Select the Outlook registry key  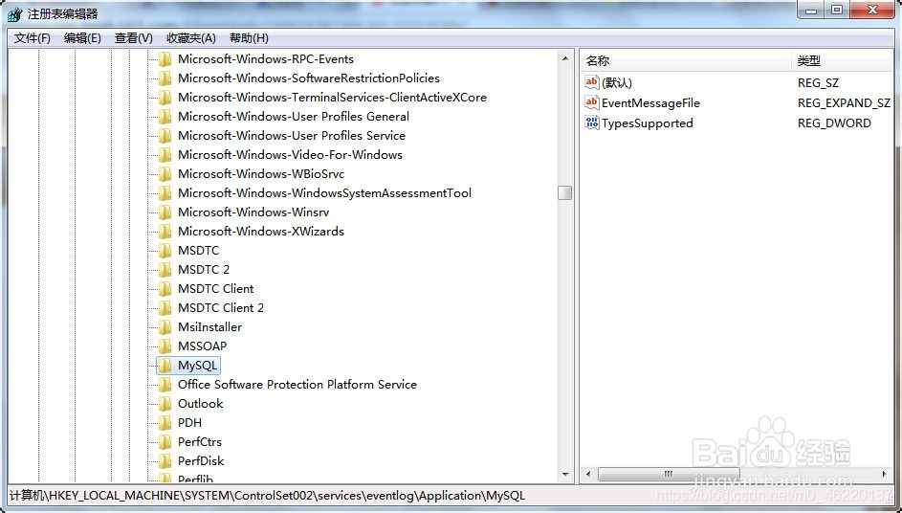coord(200,404)
